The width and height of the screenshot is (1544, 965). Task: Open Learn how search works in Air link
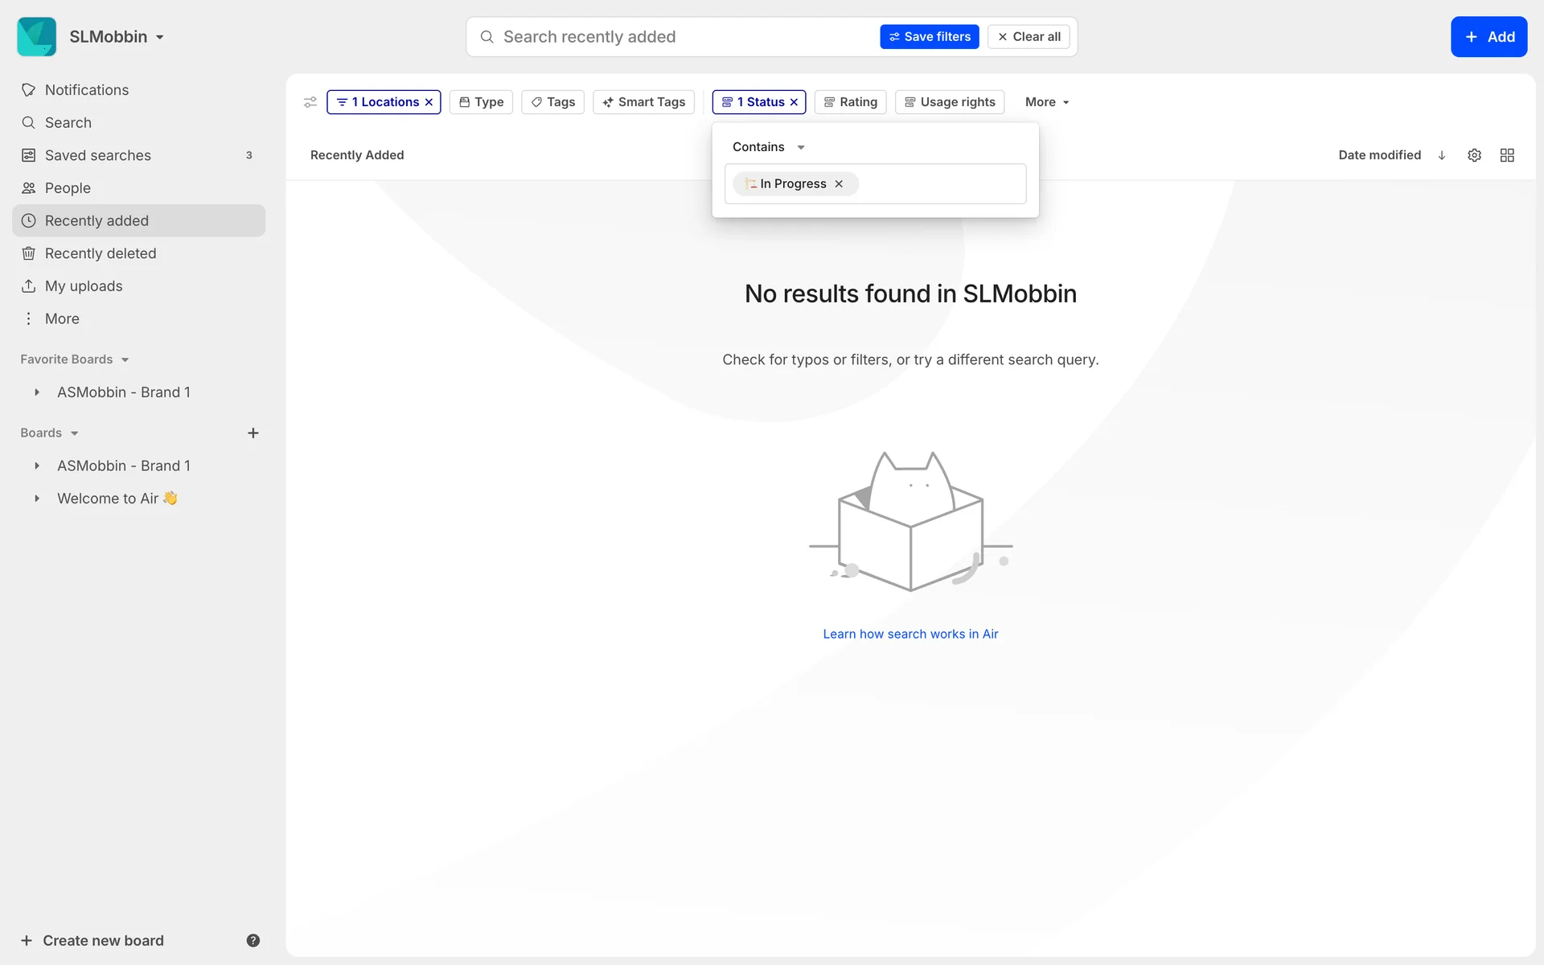click(x=910, y=634)
